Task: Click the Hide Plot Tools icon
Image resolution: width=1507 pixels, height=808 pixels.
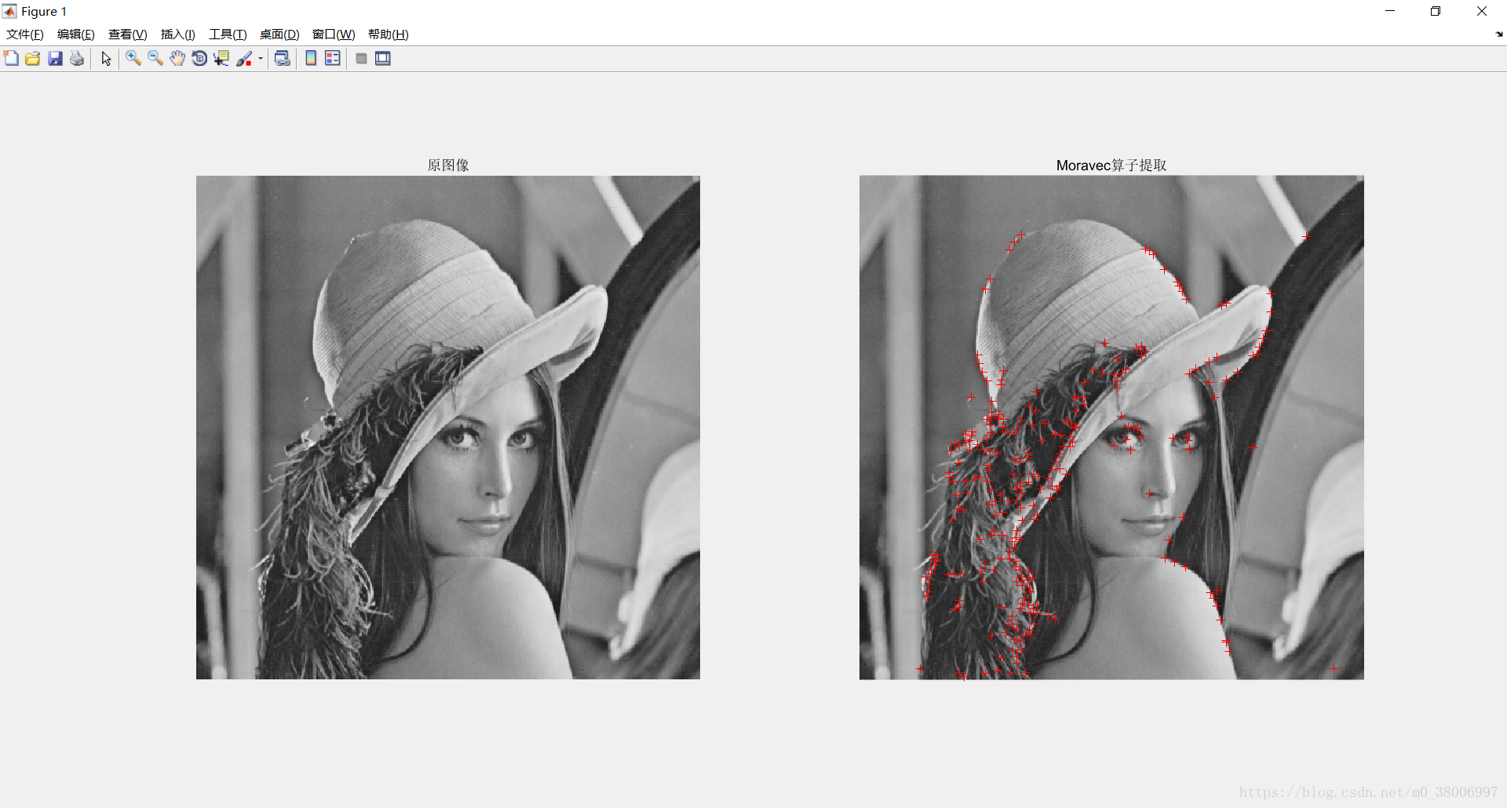Action: 361,59
